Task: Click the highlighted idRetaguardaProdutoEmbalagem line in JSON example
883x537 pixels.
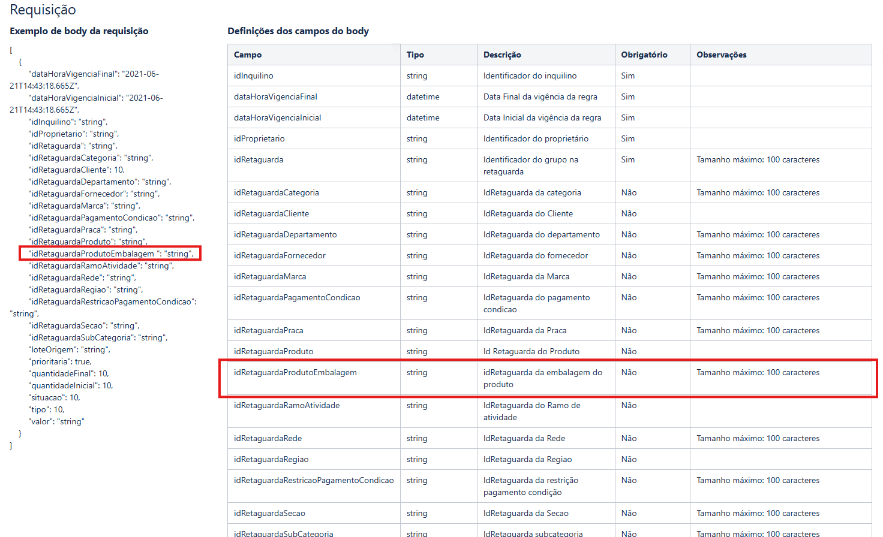Action: click(111, 254)
